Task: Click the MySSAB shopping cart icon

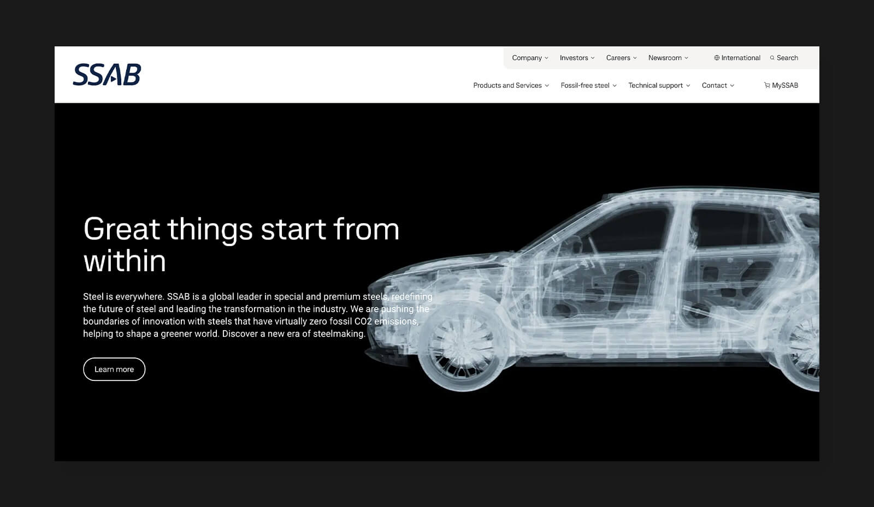Action: pos(767,86)
